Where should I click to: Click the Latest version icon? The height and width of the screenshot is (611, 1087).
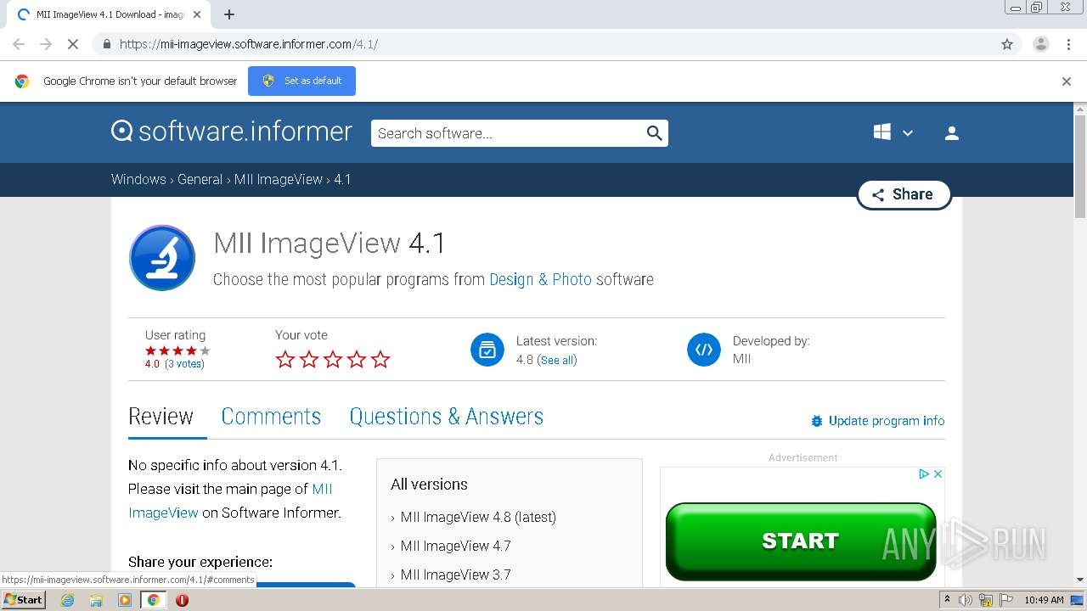(487, 350)
